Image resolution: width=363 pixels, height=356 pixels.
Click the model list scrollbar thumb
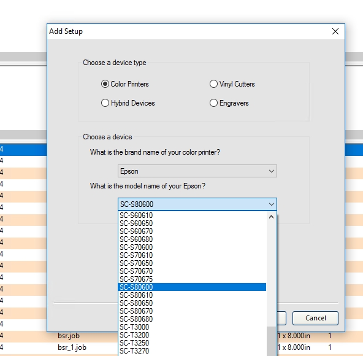pyautogui.click(x=271, y=341)
